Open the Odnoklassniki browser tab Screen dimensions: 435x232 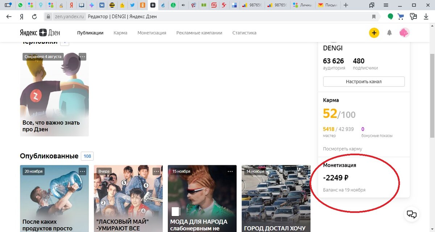143,5
